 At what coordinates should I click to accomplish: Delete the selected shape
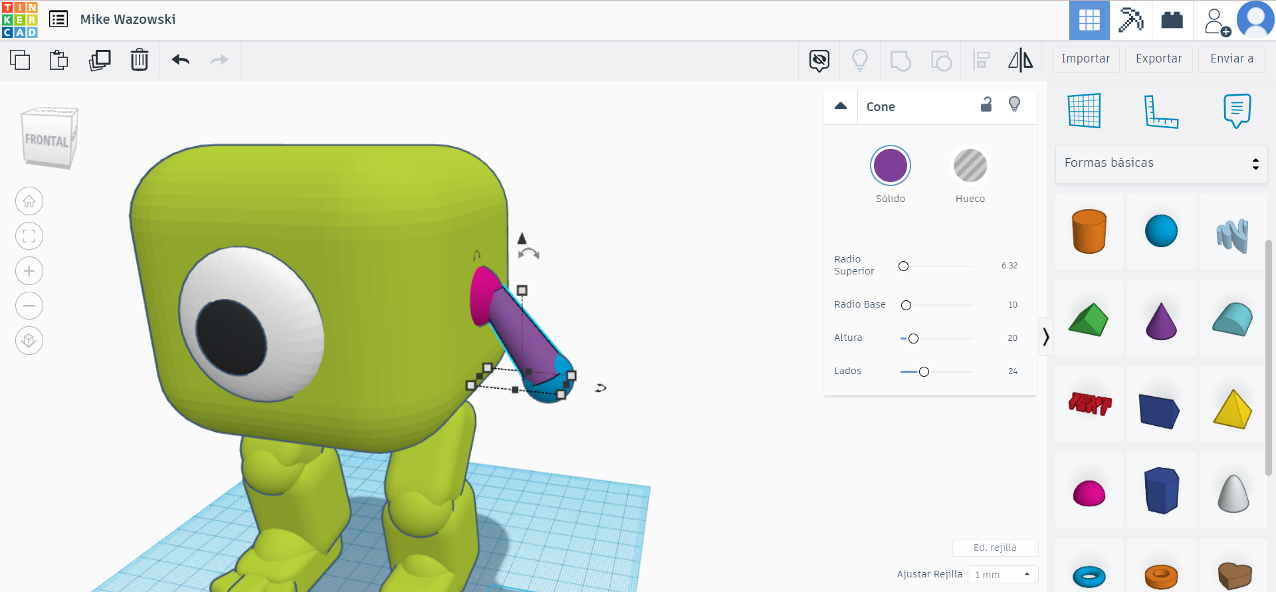(x=140, y=60)
